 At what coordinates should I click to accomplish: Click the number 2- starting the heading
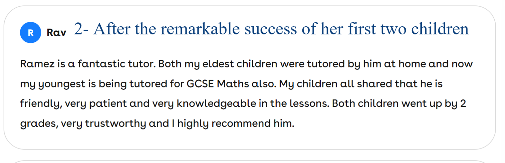coord(81,29)
